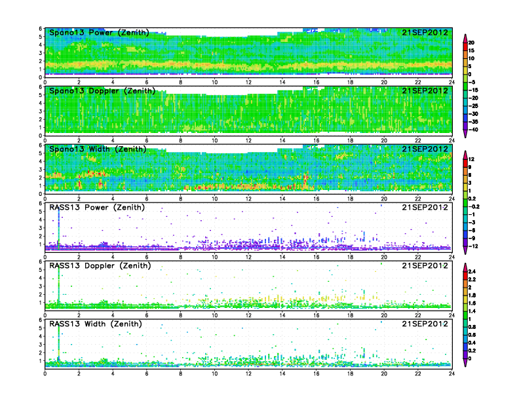Click red swatch between 2.4 and 2.2 on bottom colorbar

pos(465,276)
